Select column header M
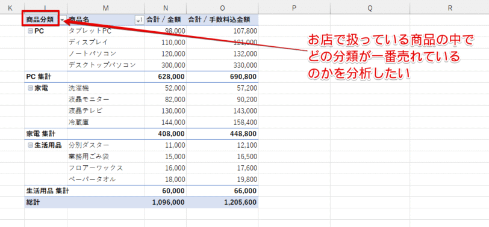 pyautogui.click(x=106, y=8)
